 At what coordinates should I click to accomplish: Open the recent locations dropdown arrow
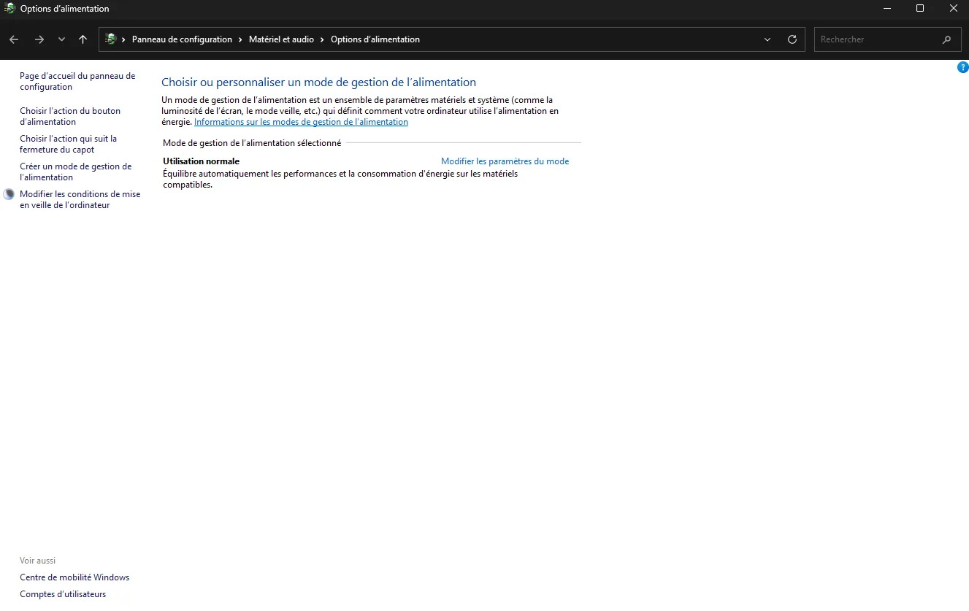click(61, 39)
